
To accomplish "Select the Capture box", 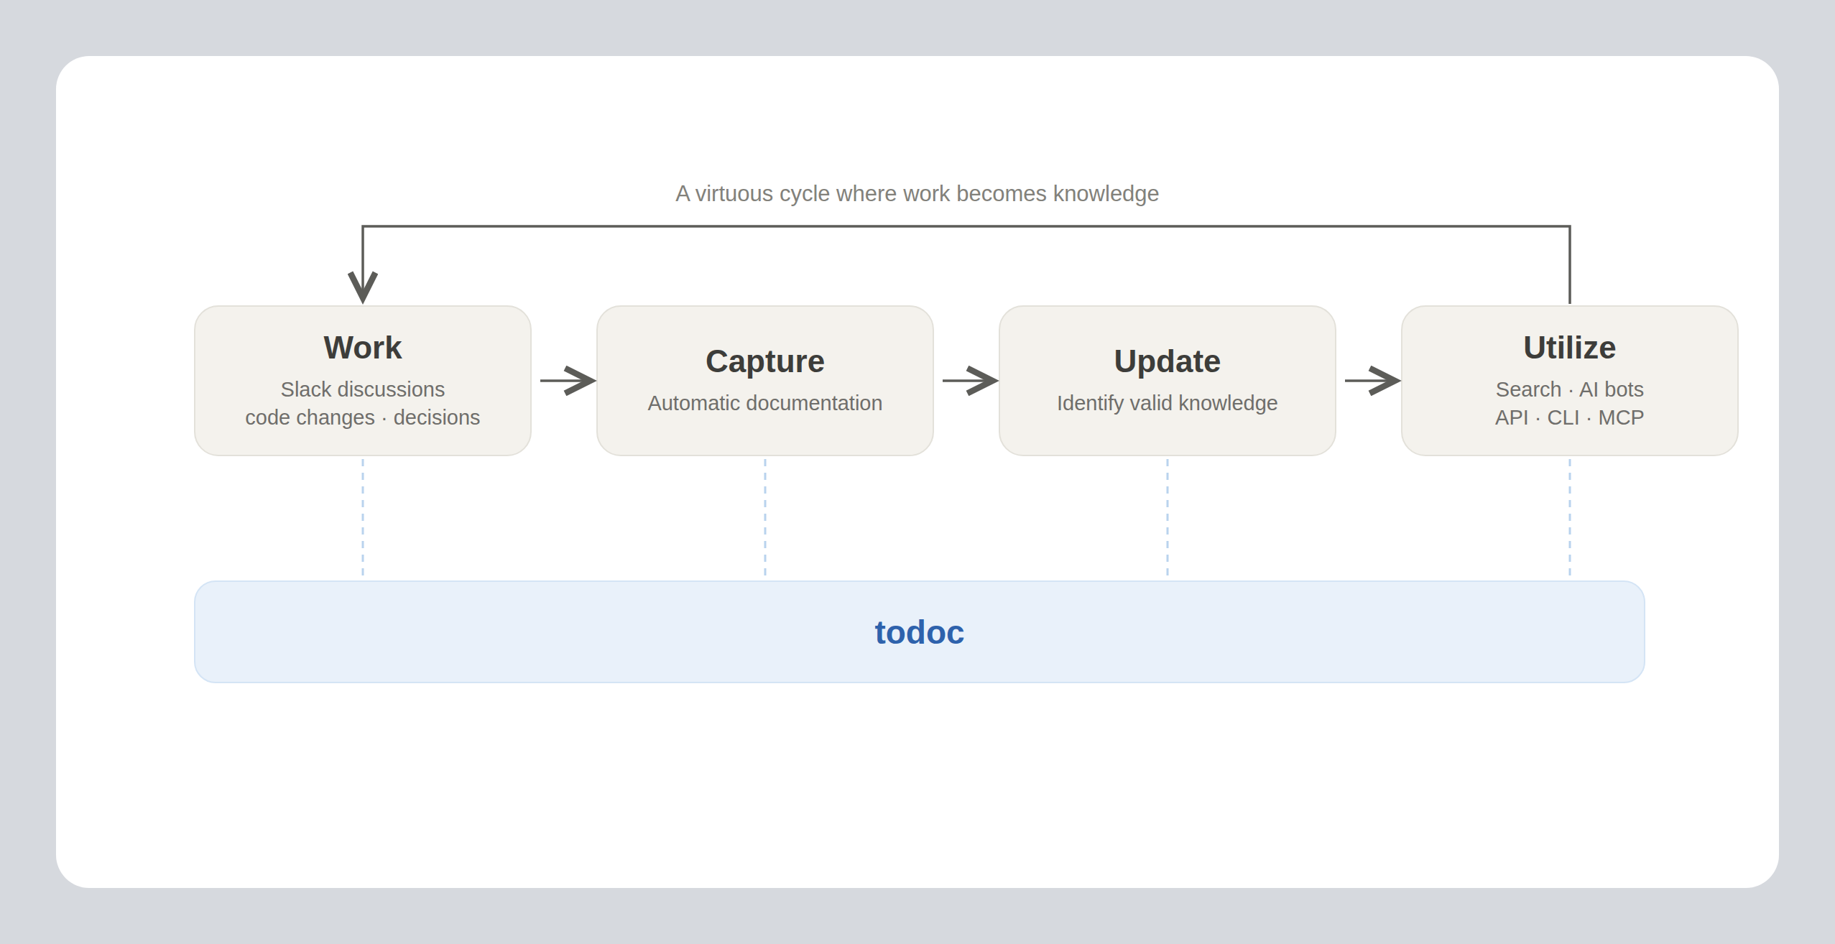I will point(765,381).
